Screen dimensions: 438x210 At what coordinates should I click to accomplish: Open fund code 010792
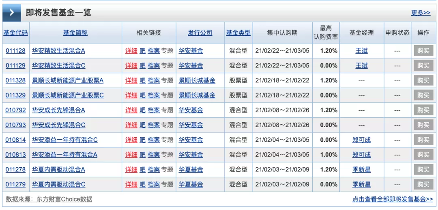coord(15,110)
